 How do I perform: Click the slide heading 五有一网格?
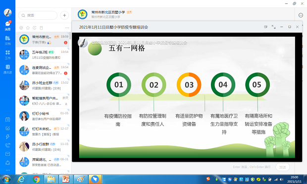[x=127, y=48]
